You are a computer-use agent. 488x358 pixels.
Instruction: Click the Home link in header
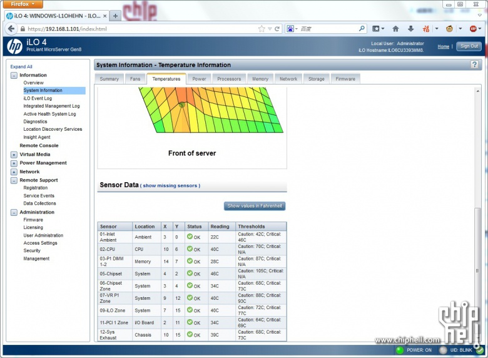pos(443,47)
